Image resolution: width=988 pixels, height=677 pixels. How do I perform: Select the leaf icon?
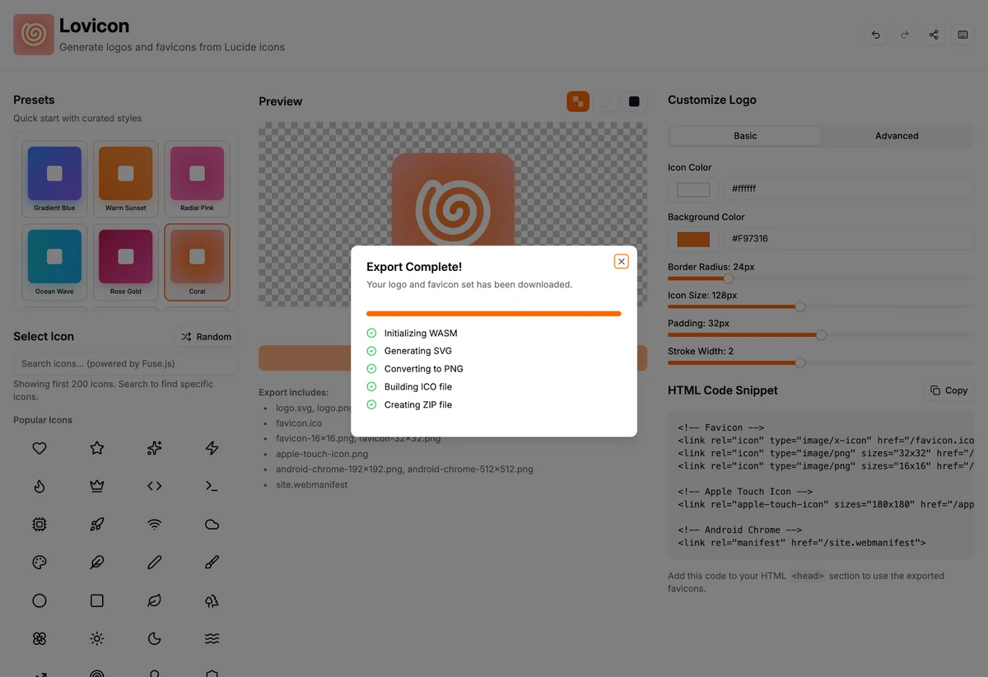click(154, 601)
